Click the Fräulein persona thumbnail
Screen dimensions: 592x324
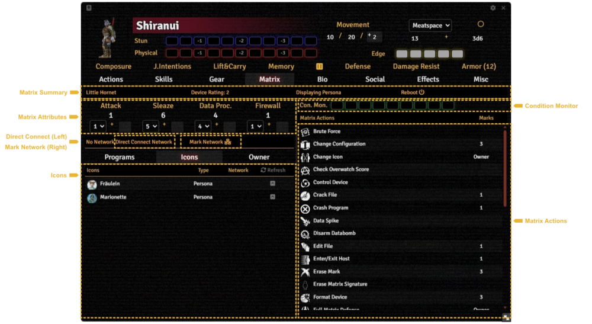click(92, 184)
